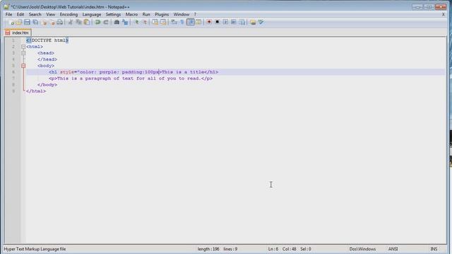Screen dimensions: 452x254
Task: Click the spell-check checkmark toolbar icon
Action: [x=261, y=22]
